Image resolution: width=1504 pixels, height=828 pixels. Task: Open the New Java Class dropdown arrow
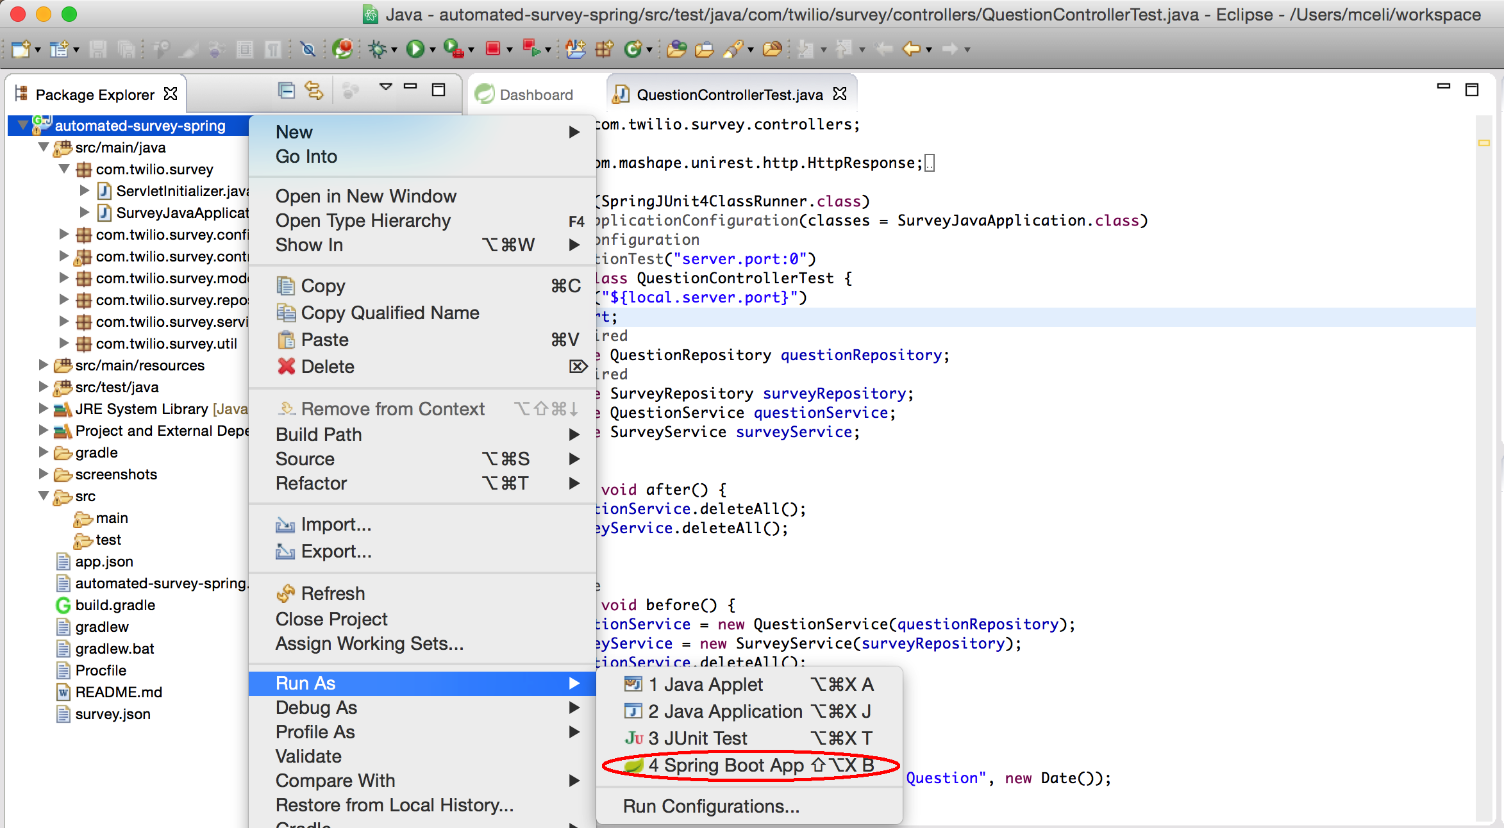[x=649, y=50]
